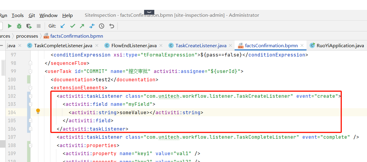The image size is (367, 162).
Task: Collapse activiti:properties fold at line 108
Action: (x=30, y=145)
